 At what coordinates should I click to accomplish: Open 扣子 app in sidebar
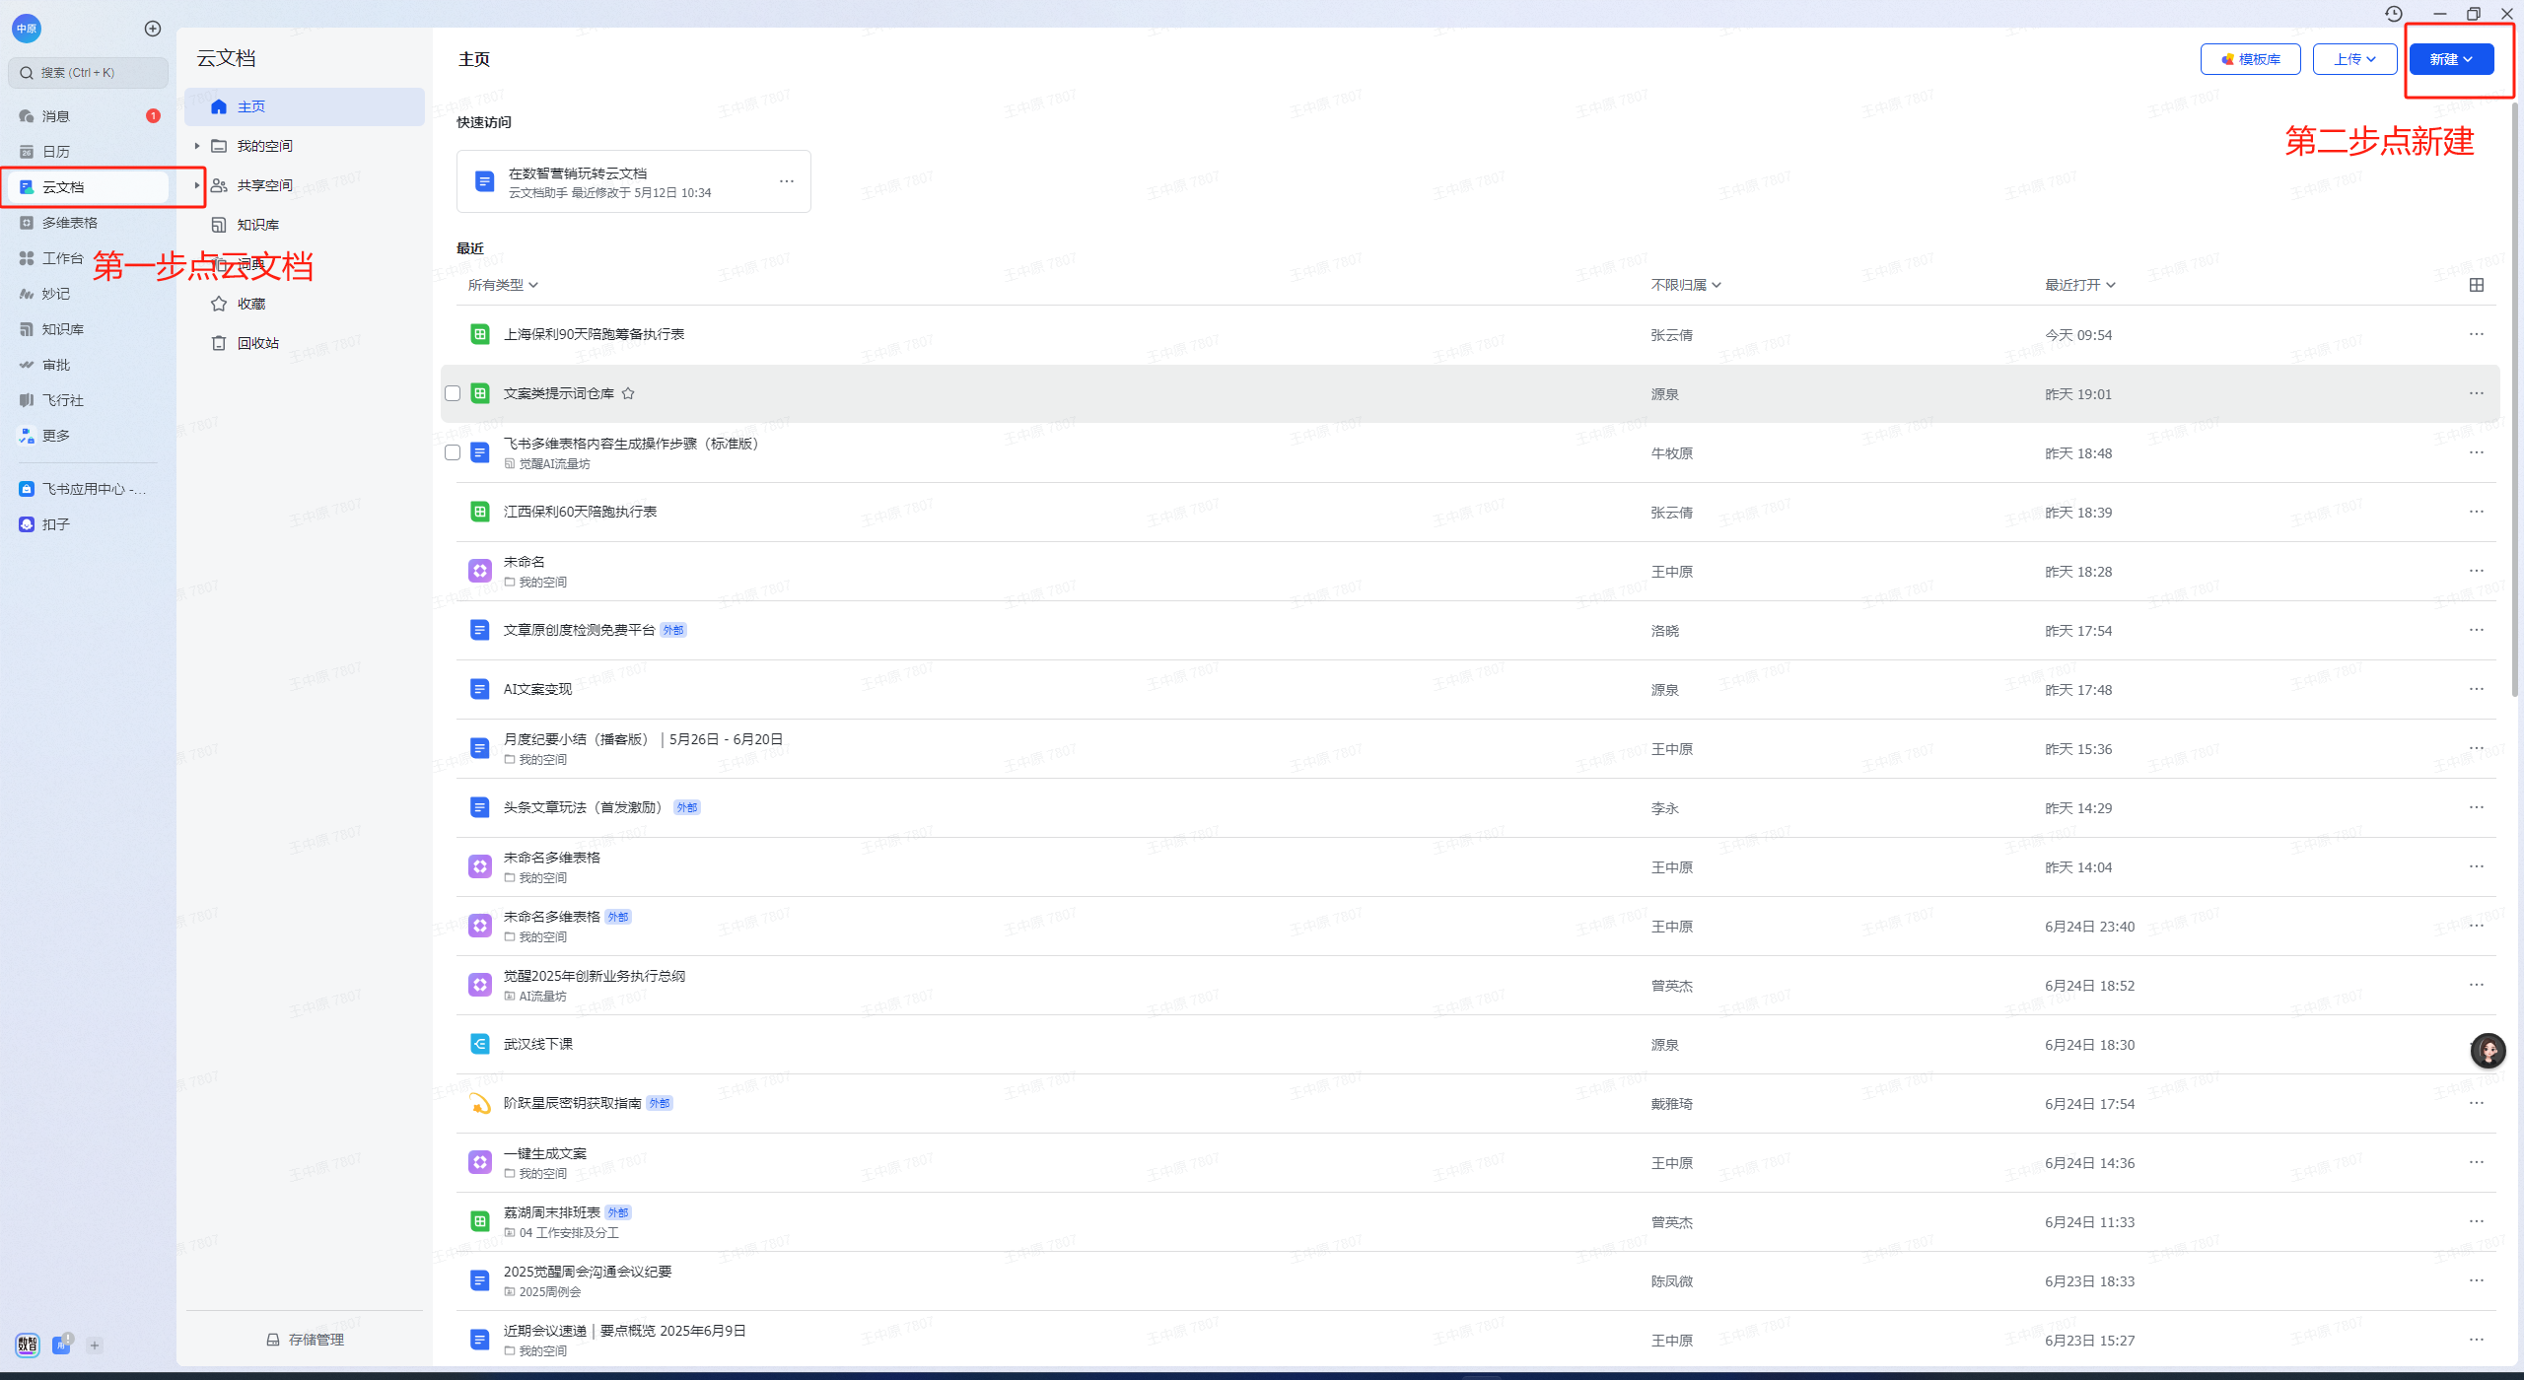[55, 524]
